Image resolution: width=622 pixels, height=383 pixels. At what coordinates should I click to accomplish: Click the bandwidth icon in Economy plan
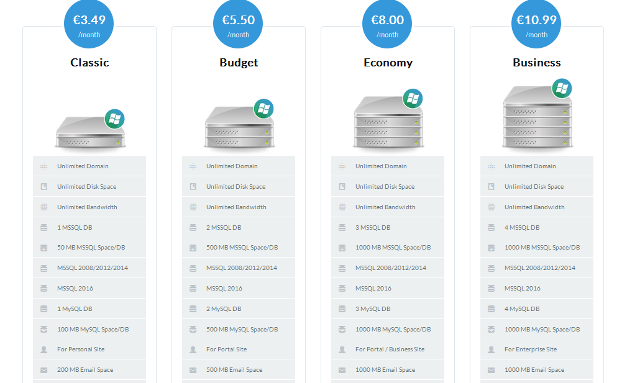point(342,207)
